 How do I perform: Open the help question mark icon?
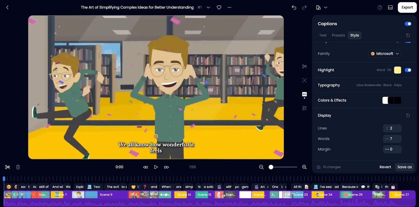pos(380,7)
